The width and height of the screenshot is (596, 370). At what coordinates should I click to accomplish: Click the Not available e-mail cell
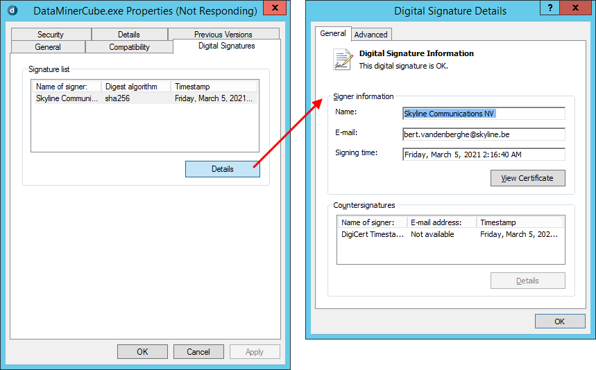[x=432, y=234]
